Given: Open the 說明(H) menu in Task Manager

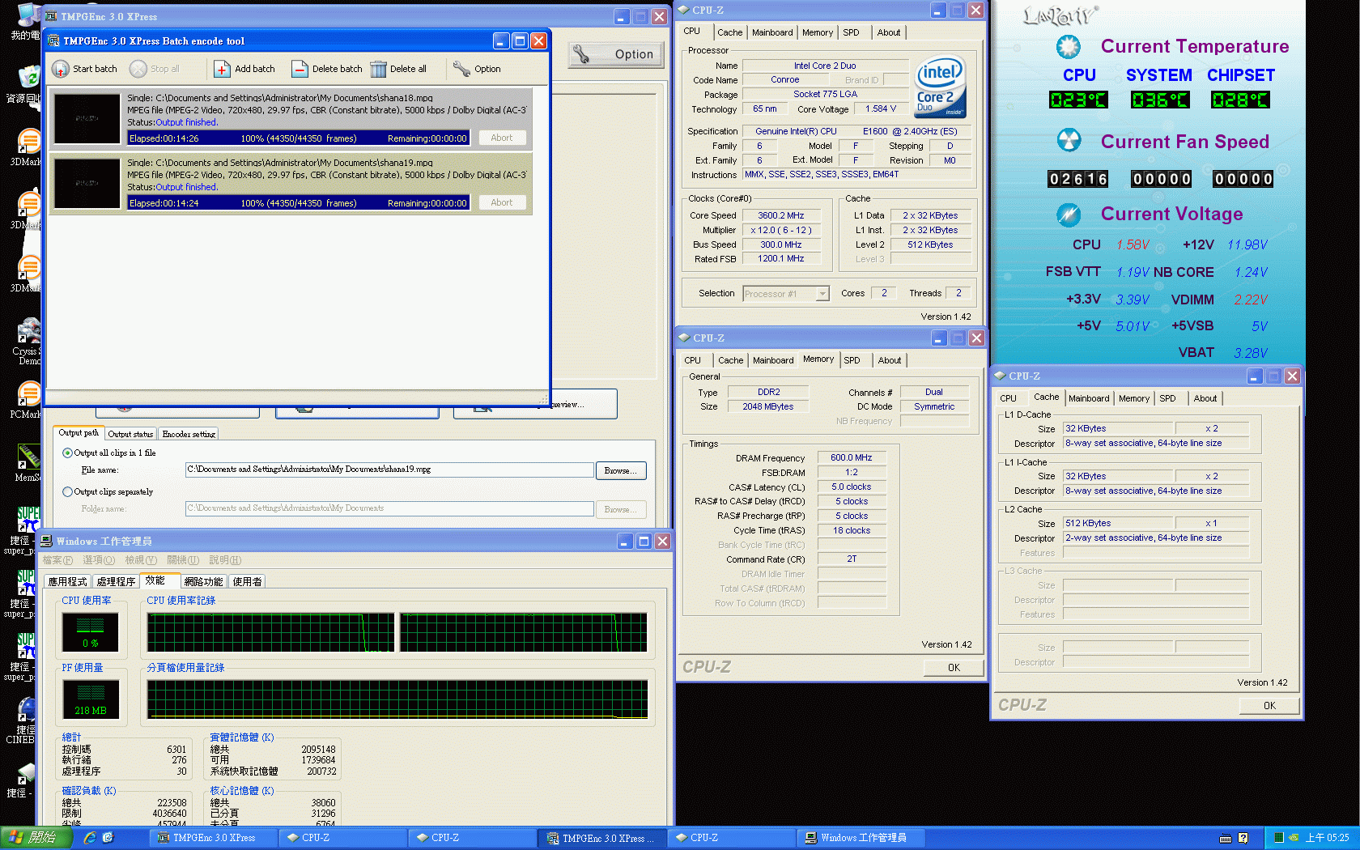Looking at the screenshot, I should pos(225,560).
